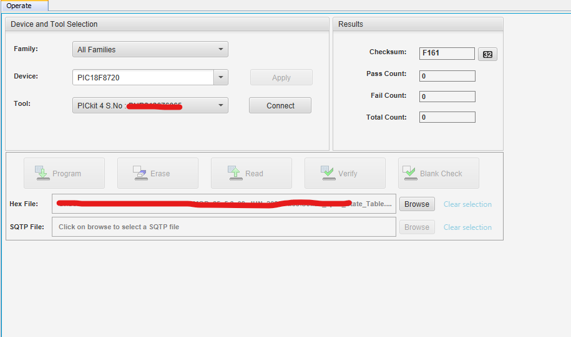Click the Erase device icon button

click(158, 173)
